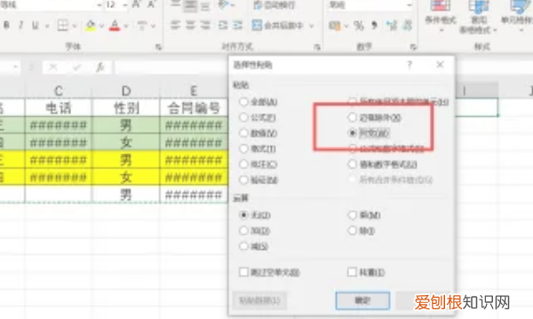Select the 批注(C) paste radio option
The image size is (533, 319).
pos(258,164)
